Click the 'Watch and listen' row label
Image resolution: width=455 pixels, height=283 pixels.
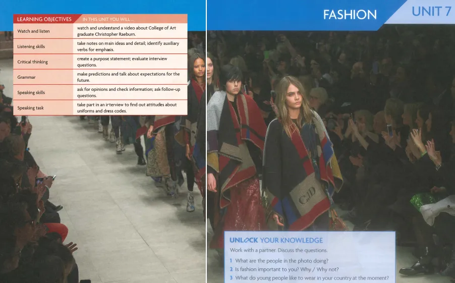[x=34, y=31]
